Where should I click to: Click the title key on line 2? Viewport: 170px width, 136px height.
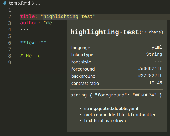pyautogui.click(x=27, y=16)
